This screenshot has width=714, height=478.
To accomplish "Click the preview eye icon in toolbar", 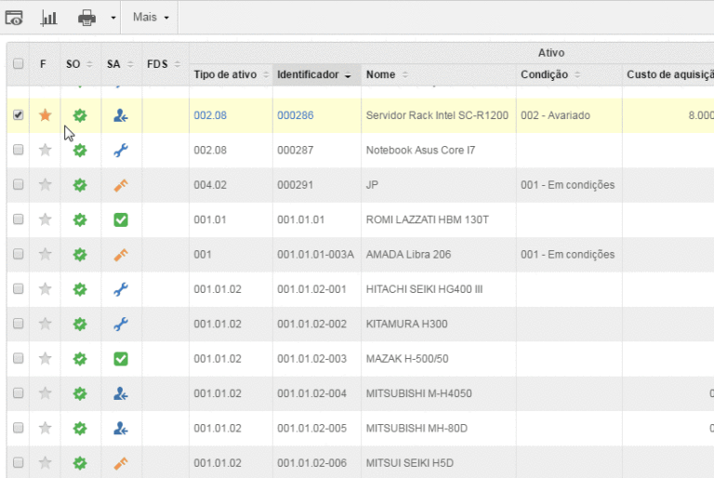I will coord(15,17).
